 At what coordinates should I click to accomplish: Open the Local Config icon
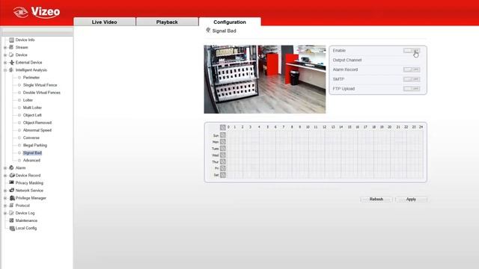tap(12, 228)
